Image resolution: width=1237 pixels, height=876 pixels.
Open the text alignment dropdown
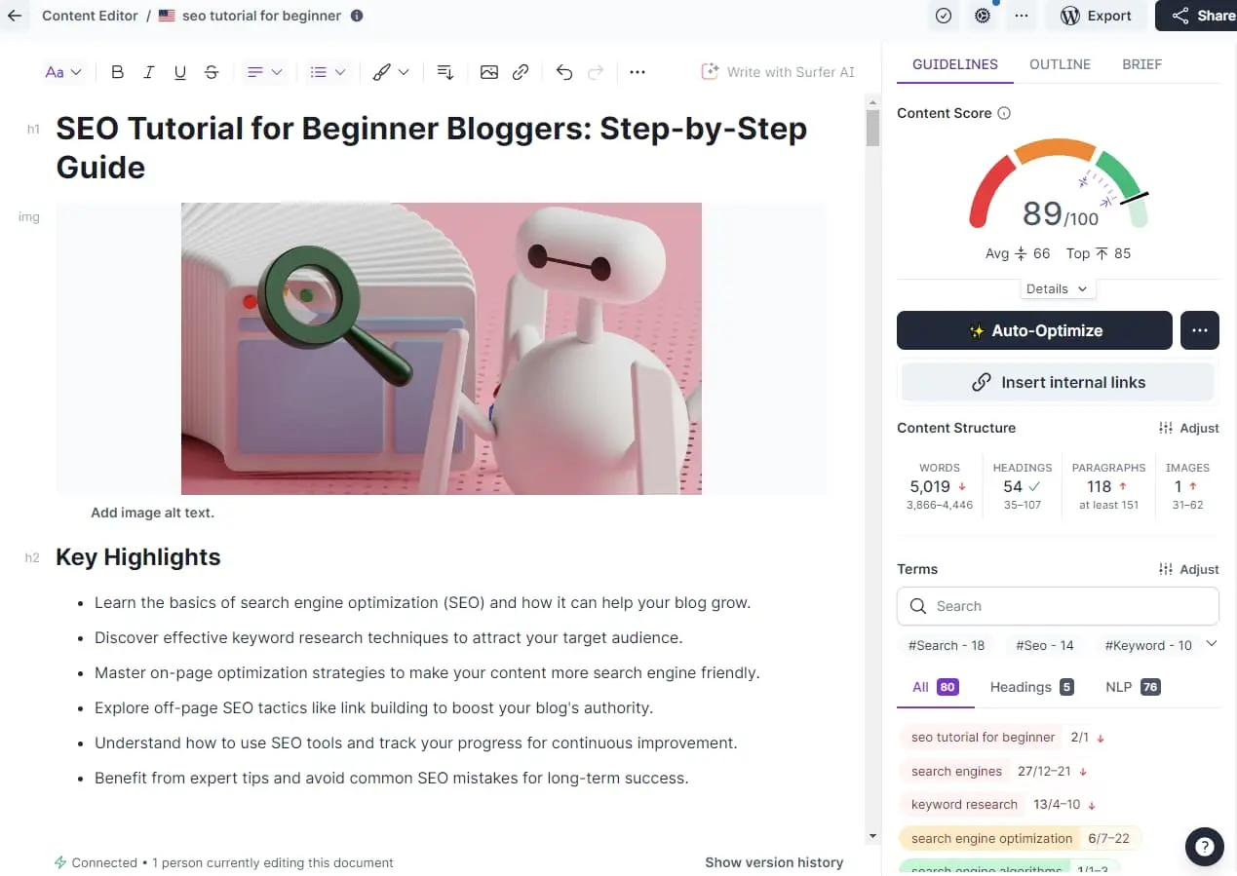[x=264, y=72]
